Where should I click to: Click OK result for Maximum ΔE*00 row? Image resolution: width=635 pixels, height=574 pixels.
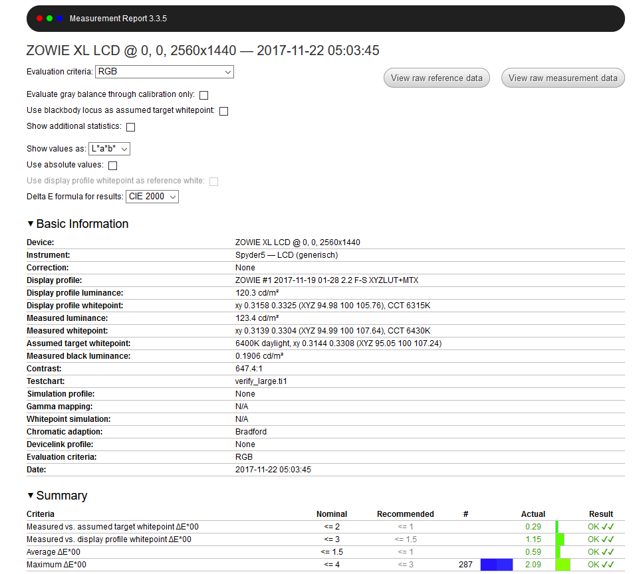pos(601,565)
